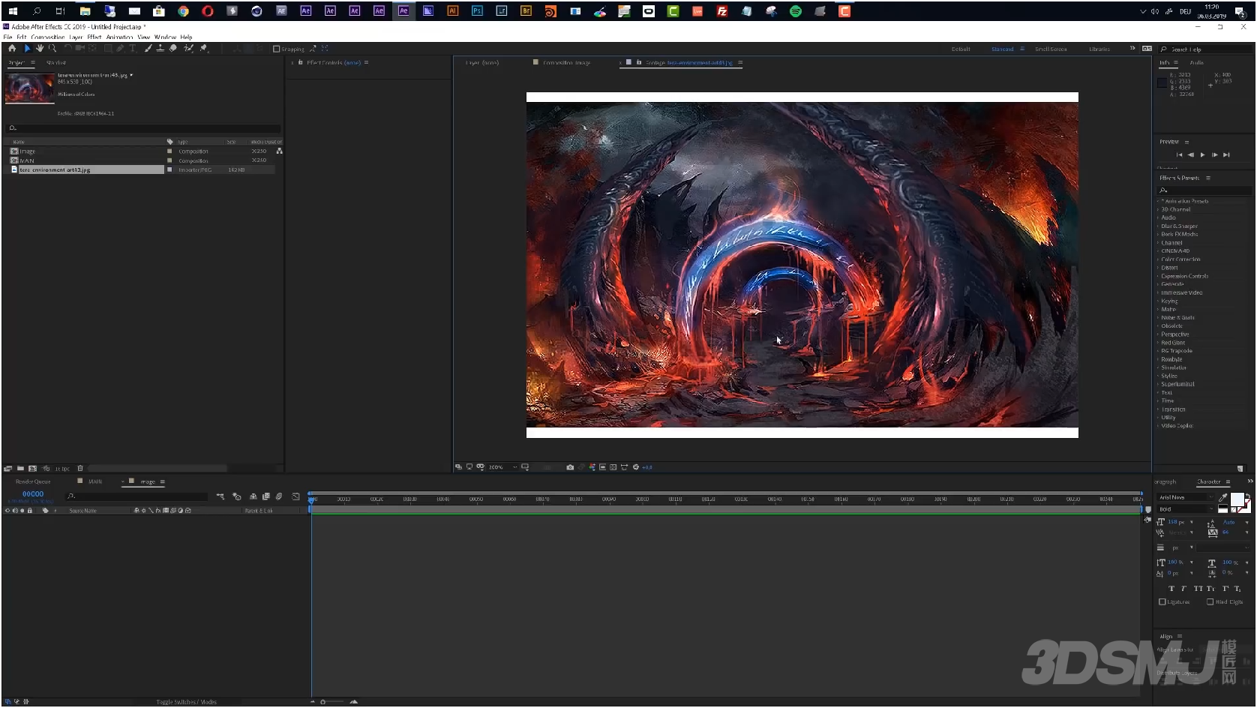Toggle motion blur switch in timeline
Screen dimensions: 1257x708
(278, 496)
